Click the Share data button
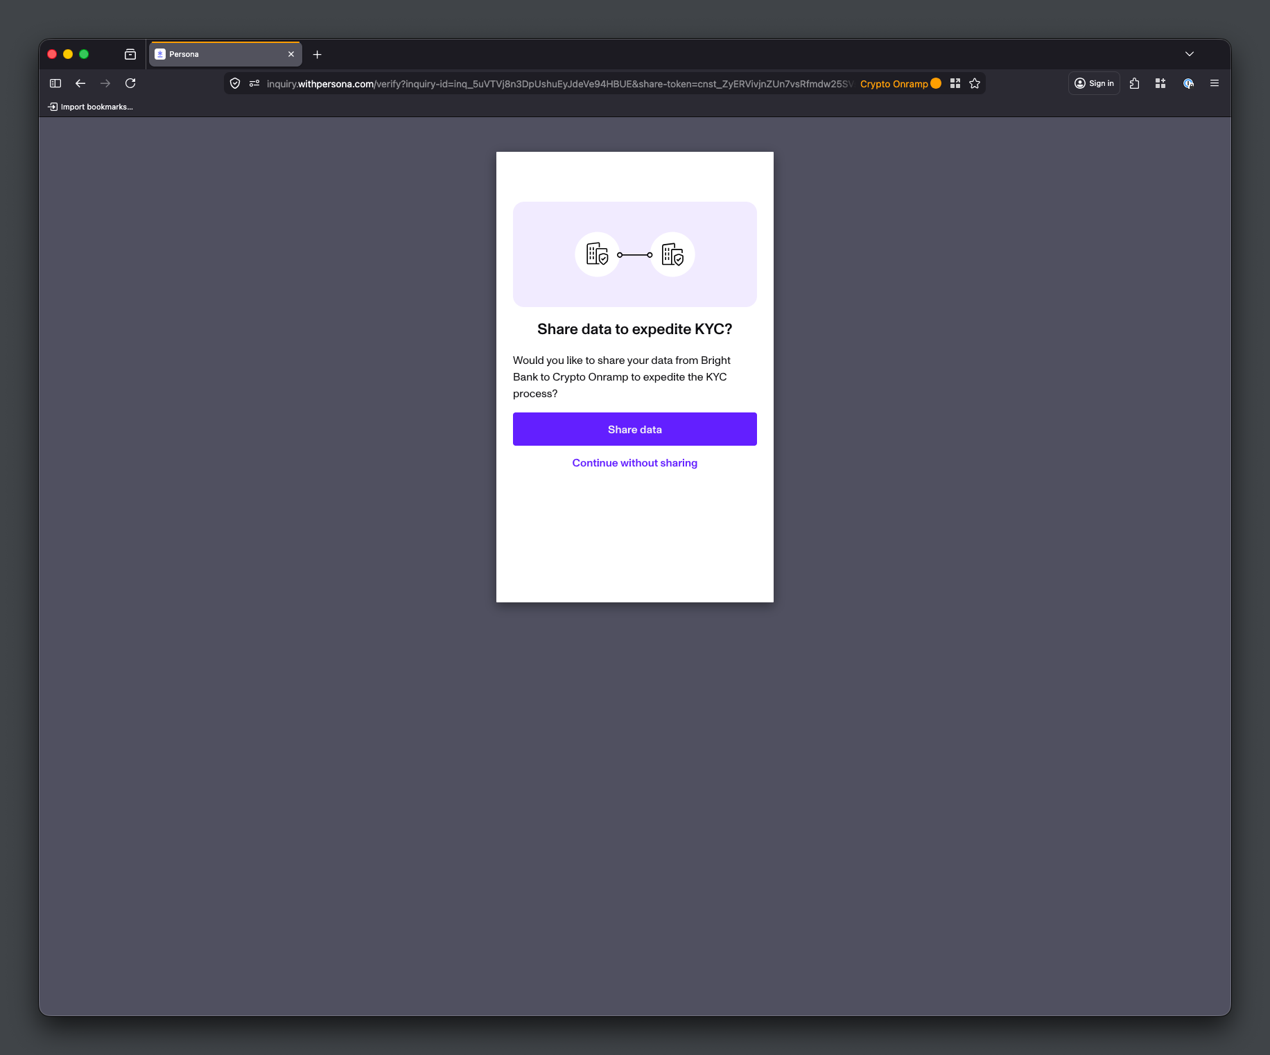Screen dimensions: 1270x1055 click(x=634, y=429)
